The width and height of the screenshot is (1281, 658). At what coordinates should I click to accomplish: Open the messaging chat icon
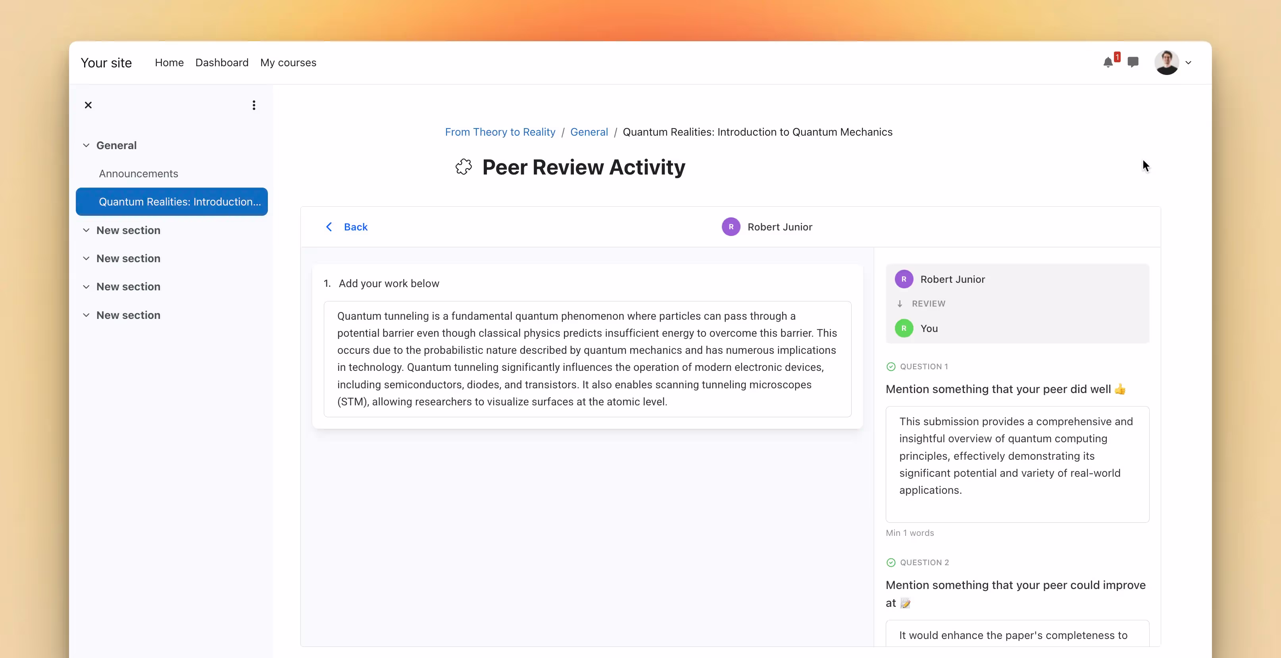pyautogui.click(x=1134, y=62)
